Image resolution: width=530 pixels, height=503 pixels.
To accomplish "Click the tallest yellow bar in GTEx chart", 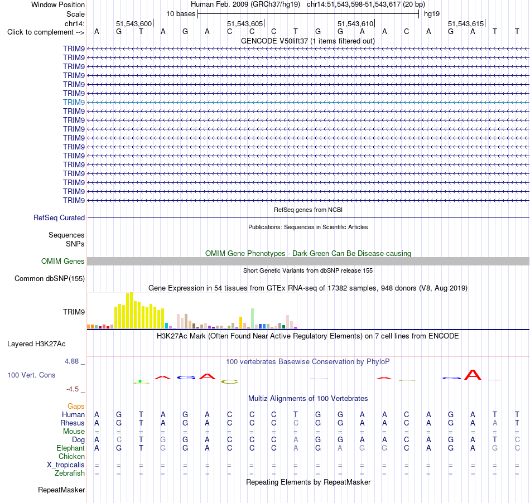I will coord(131,311).
